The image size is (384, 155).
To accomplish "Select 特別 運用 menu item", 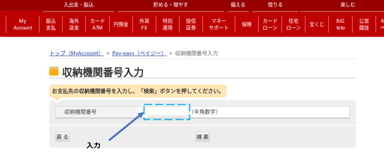I will click(x=168, y=24).
